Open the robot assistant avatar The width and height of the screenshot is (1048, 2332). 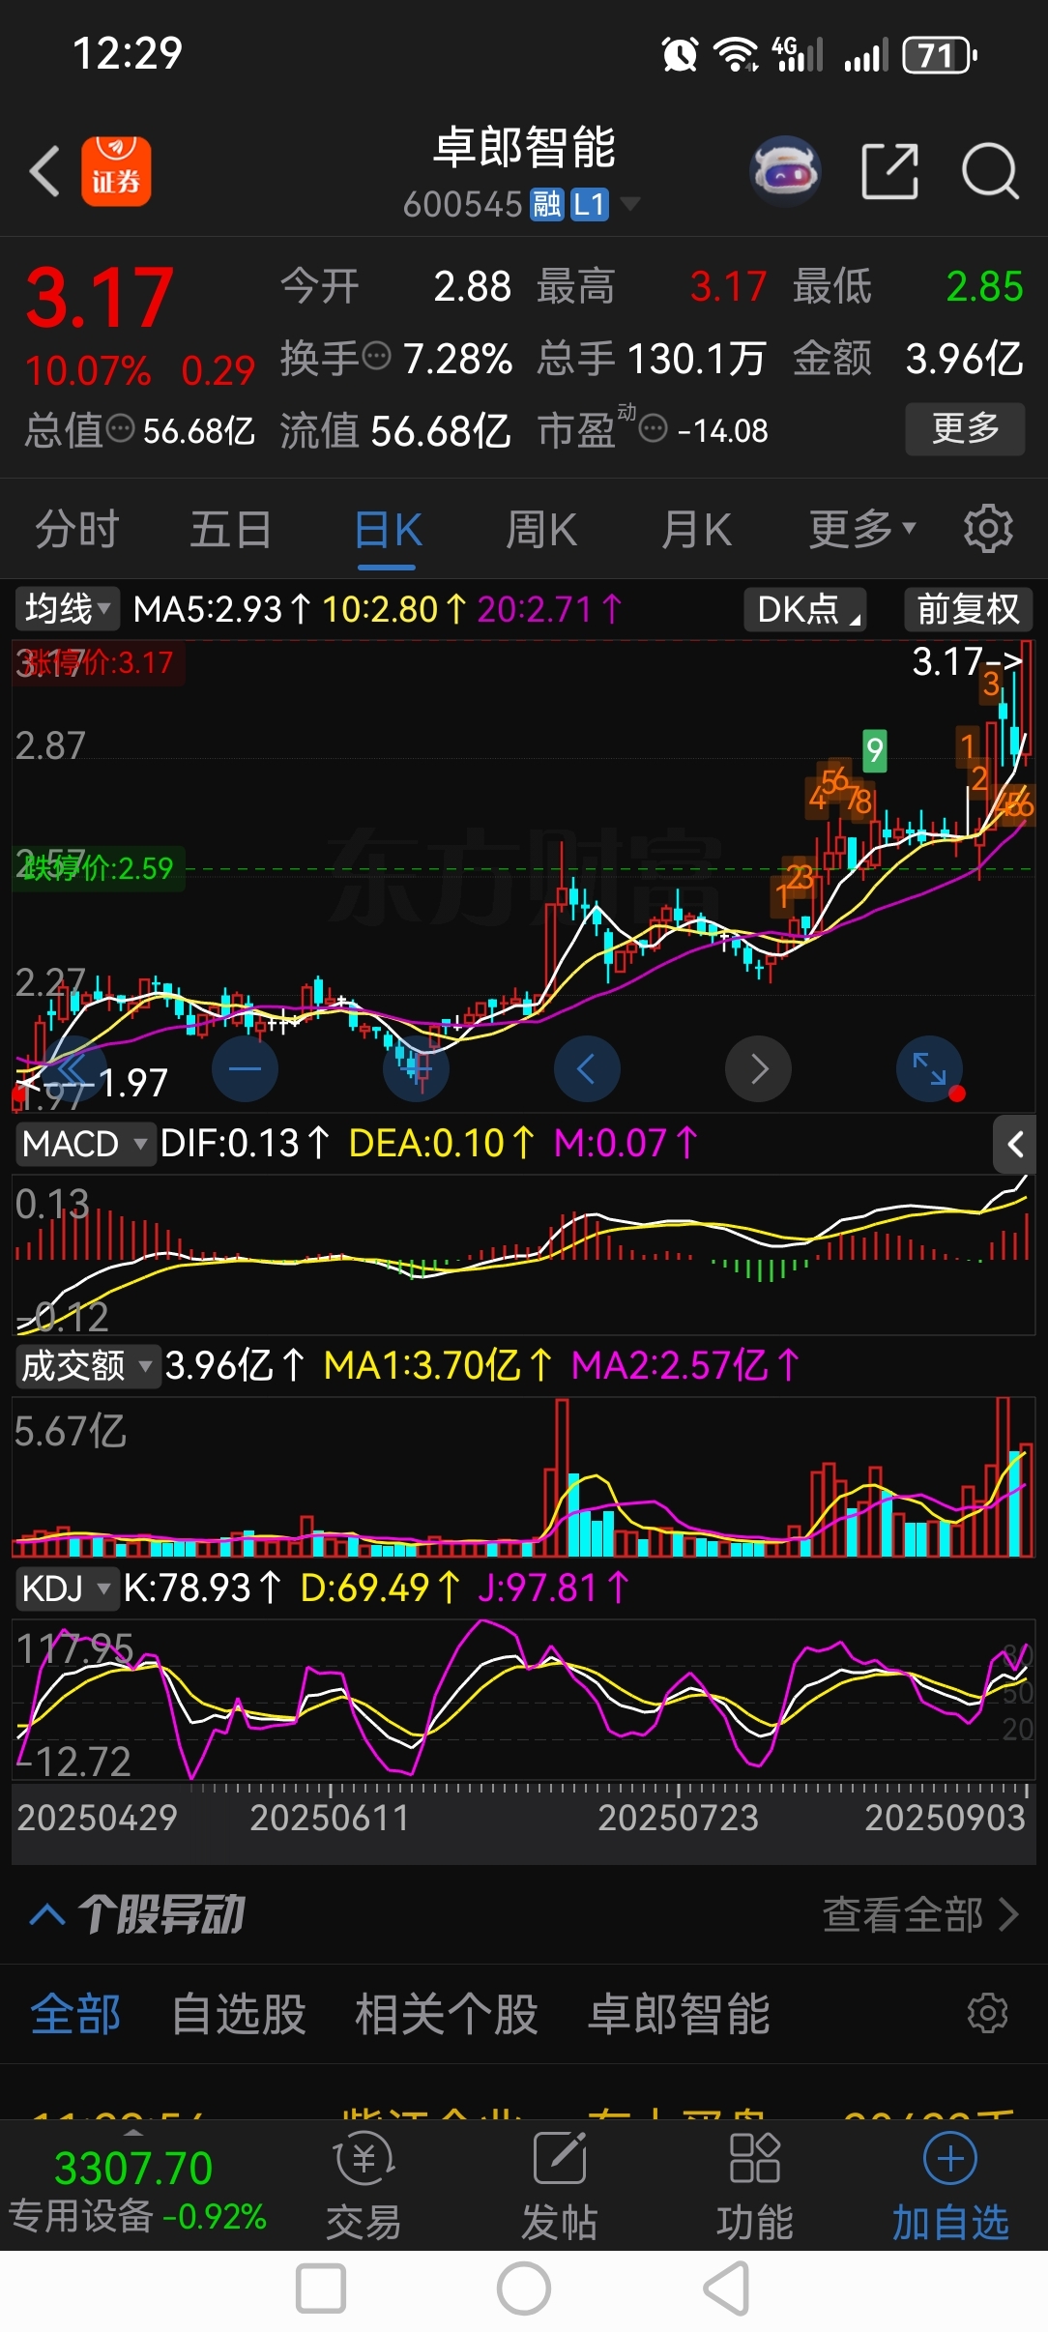(x=785, y=172)
